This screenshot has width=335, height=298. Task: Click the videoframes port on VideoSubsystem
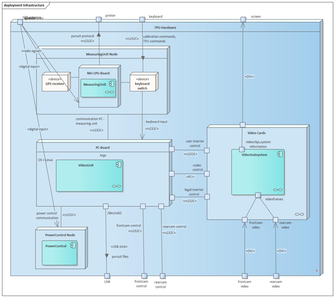coord(258,195)
